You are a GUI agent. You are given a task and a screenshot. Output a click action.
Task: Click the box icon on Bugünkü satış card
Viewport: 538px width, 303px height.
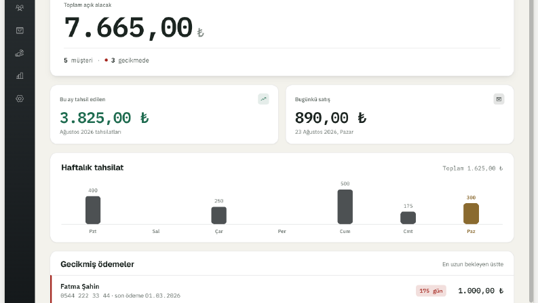(x=499, y=99)
